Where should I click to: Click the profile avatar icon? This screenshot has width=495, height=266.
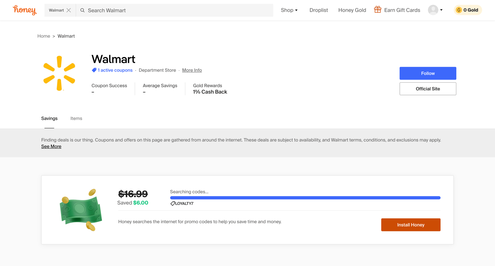433,10
